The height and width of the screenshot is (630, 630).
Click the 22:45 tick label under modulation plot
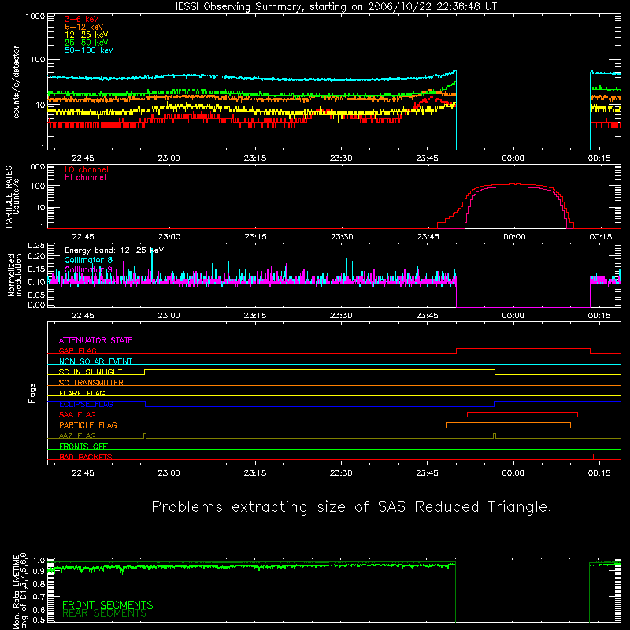pyautogui.click(x=83, y=316)
